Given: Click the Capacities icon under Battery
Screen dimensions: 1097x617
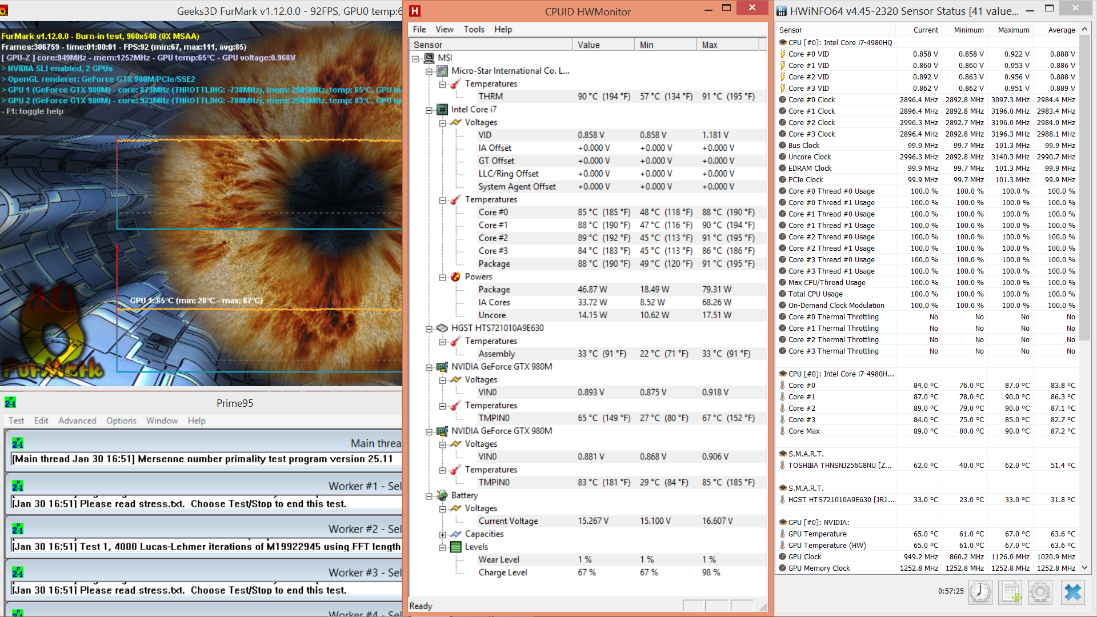Looking at the screenshot, I should (455, 534).
